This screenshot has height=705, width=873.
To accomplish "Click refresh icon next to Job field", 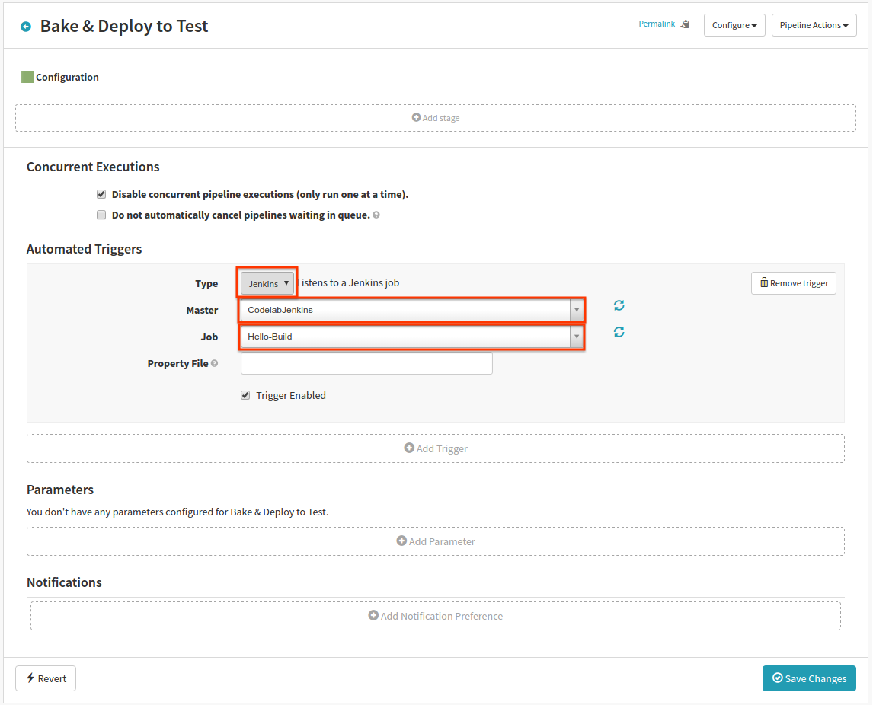I will (619, 332).
